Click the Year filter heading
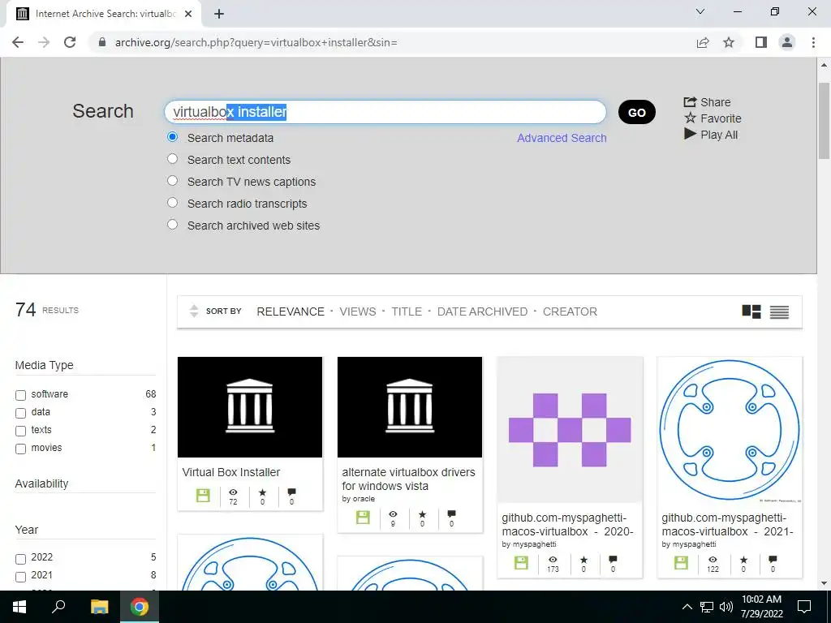 (x=27, y=530)
